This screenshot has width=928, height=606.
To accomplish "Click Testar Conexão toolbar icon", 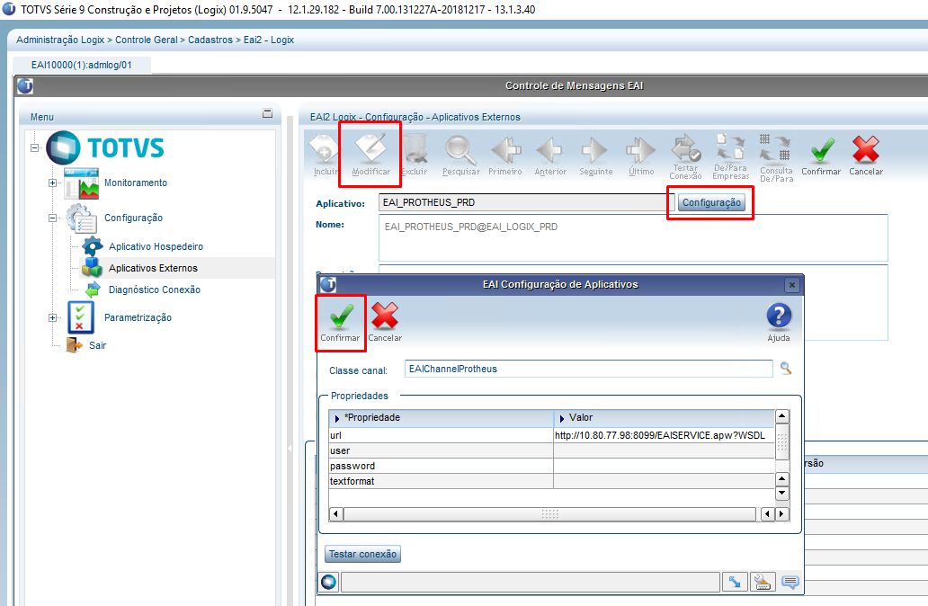I will (685, 156).
